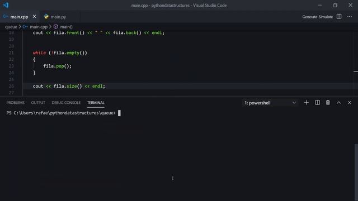358x201 pixels.
Task: Click 'fila.front()' in line 18
Action: (69, 33)
